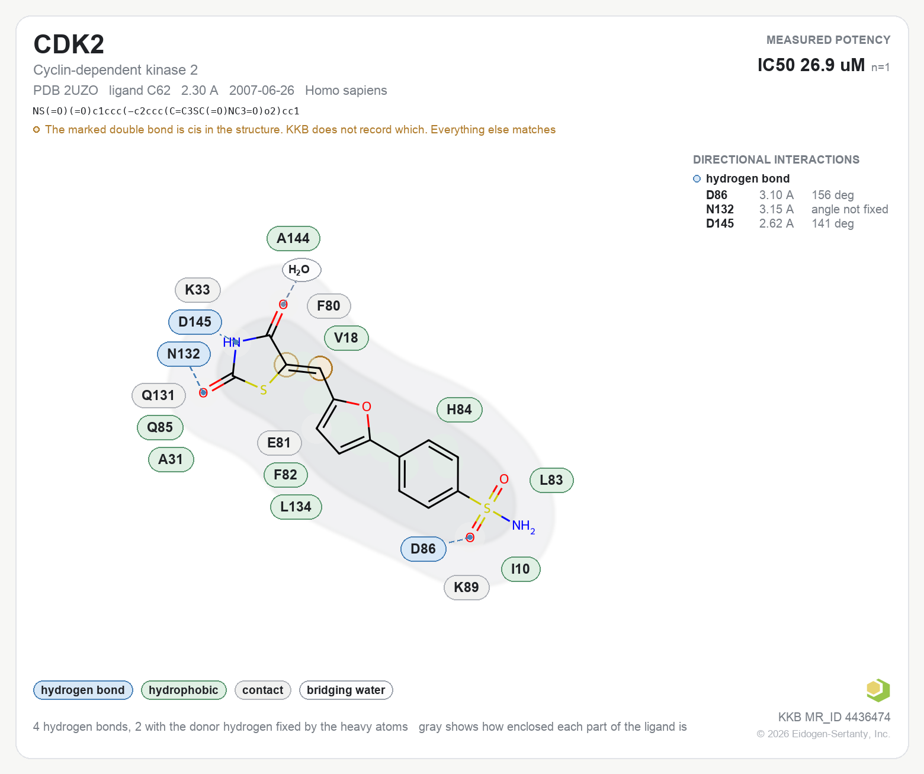Click the thiazolidinedione ring sulfur atom
Image resolution: width=924 pixels, height=774 pixels.
264,391
